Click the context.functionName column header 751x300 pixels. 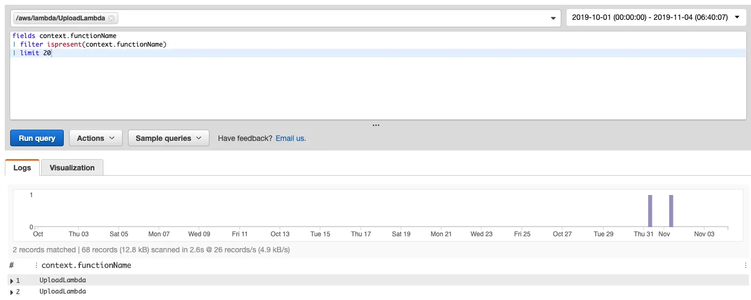point(86,265)
